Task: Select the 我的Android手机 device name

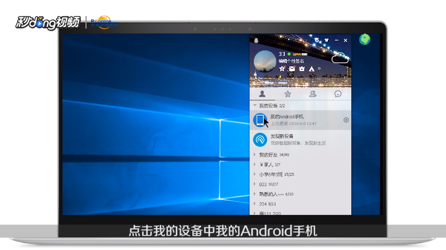Action: (x=287, y=117)
